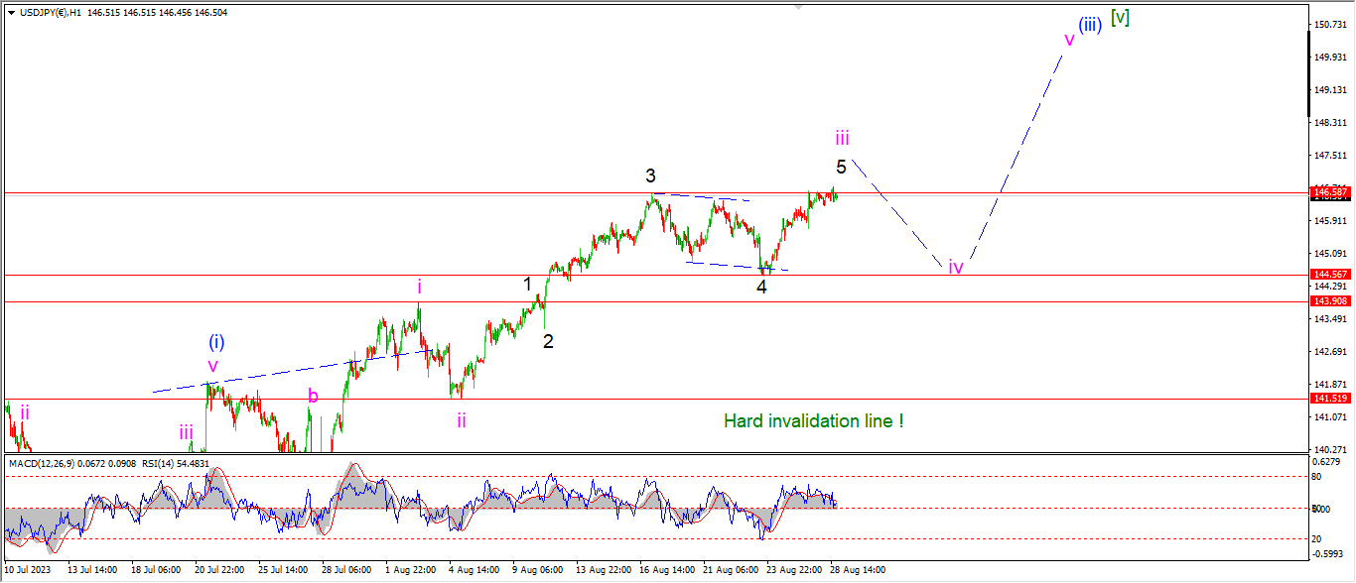Select the black wave label 2

coord(548,341)
